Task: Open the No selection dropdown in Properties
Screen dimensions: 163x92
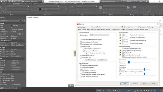Action: coord(9,21)
